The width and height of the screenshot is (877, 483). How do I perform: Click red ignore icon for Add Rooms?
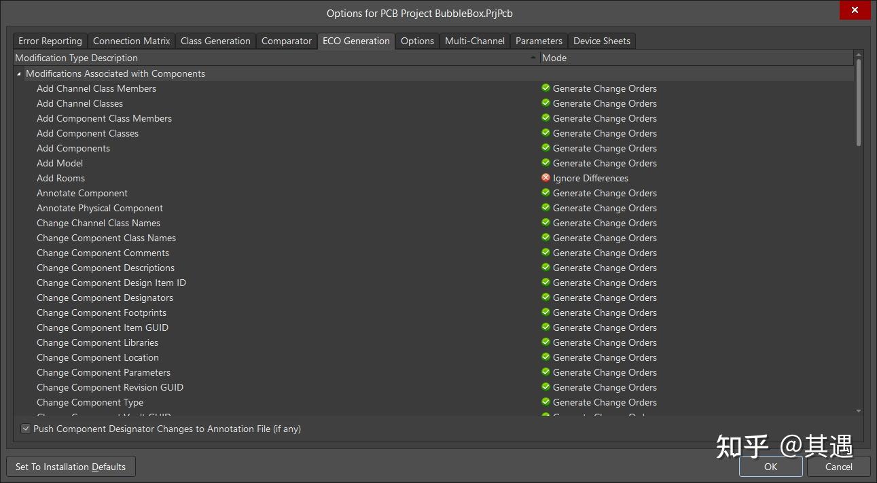coord(545,177)
